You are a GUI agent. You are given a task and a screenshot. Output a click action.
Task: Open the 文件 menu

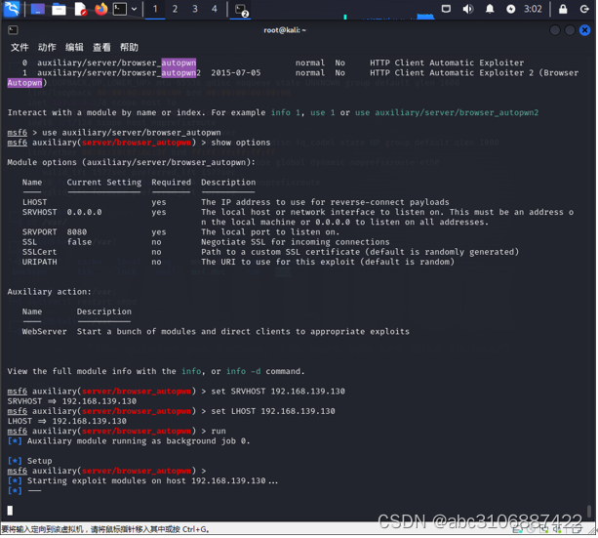tap(20, 47)
